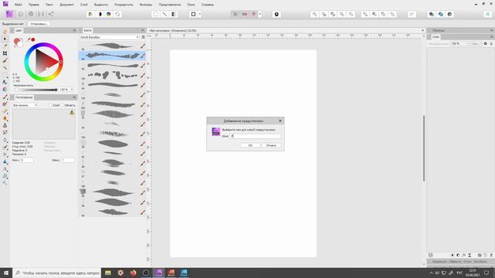
Task: Select the Clone stamp tool
Action: click(5, 125)
